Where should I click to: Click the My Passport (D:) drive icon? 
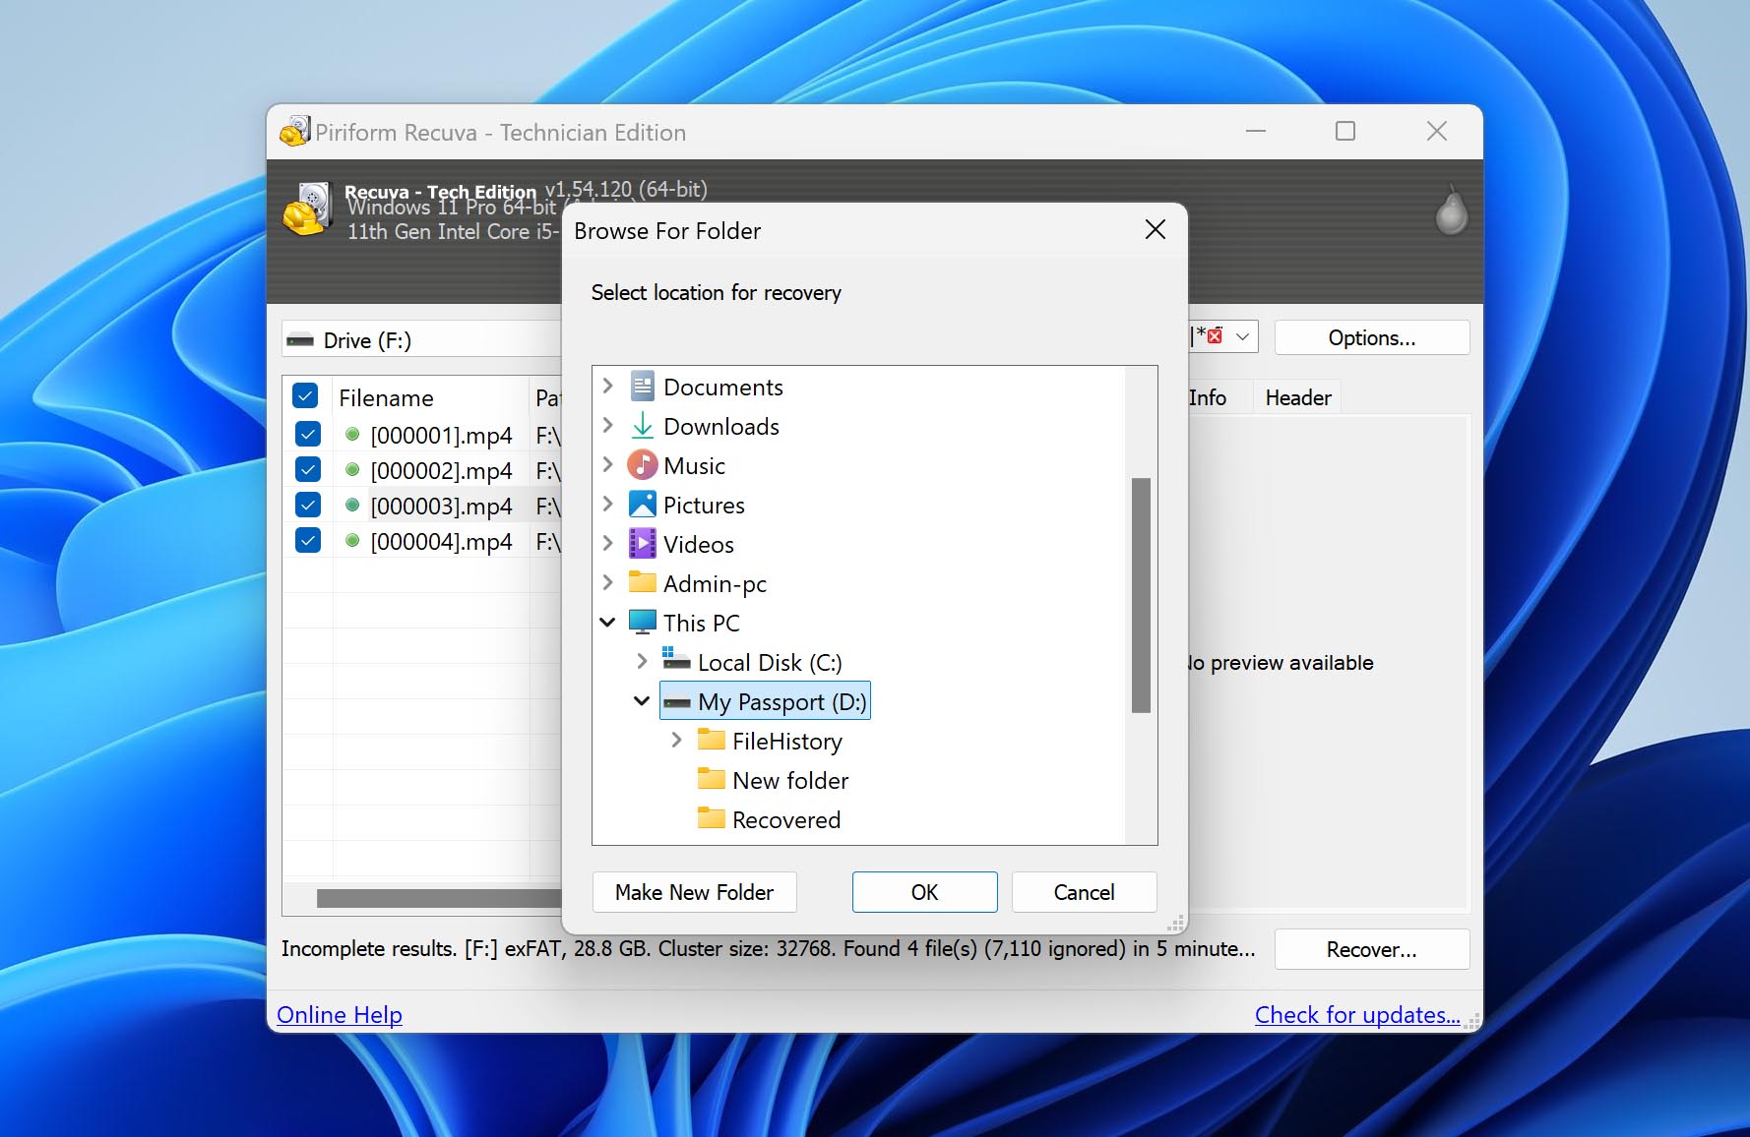coord(677,702)
